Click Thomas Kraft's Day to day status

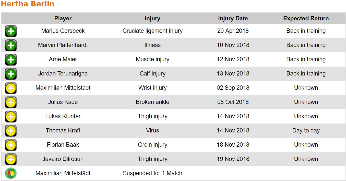306,131
